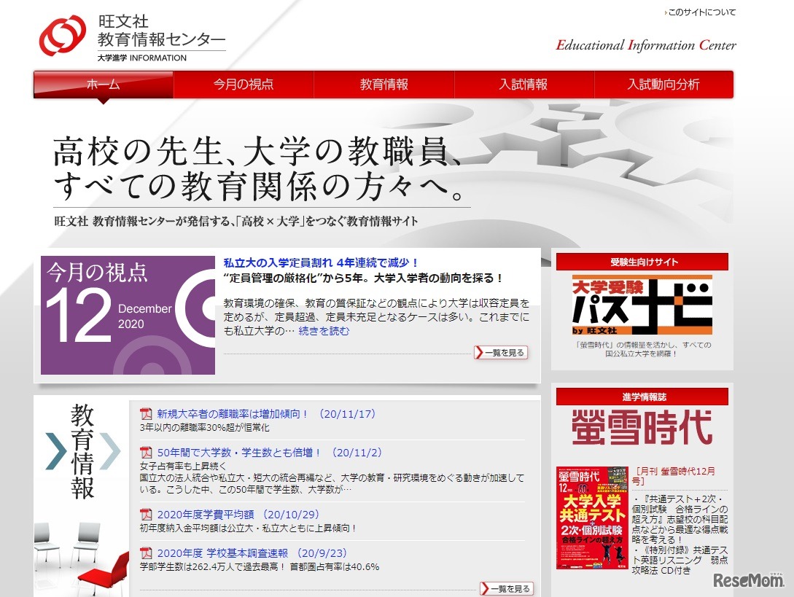Click 一覧を見る button under 今月の視点
Image resolution: width=794 pixels, height=597 pixels.
[501, 352]
